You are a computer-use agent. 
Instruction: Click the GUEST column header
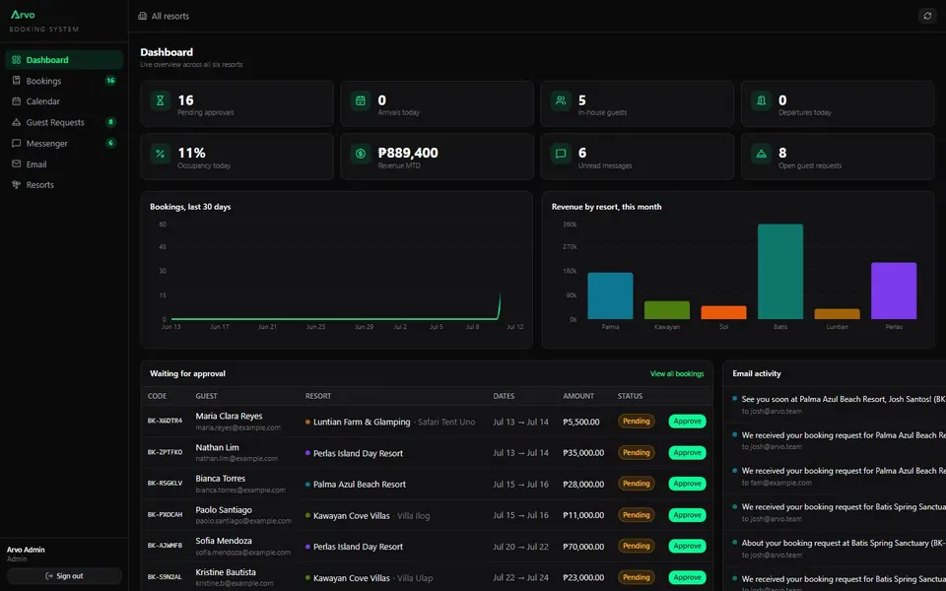(206, 396)
